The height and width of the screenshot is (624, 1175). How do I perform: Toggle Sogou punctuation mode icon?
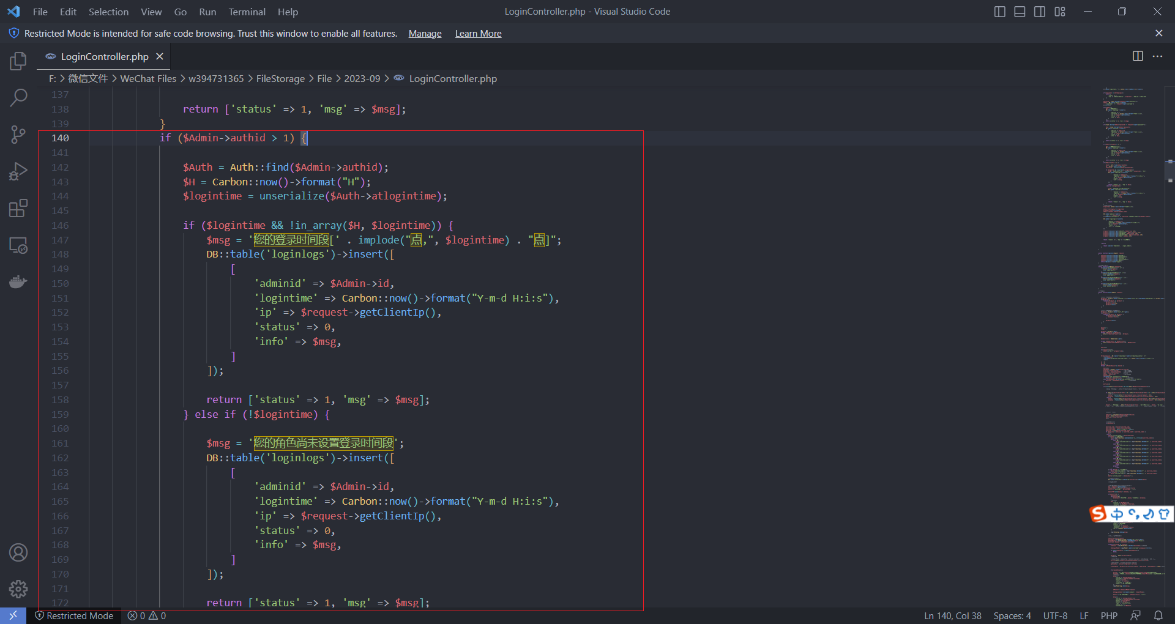[x=1133, y=514]
